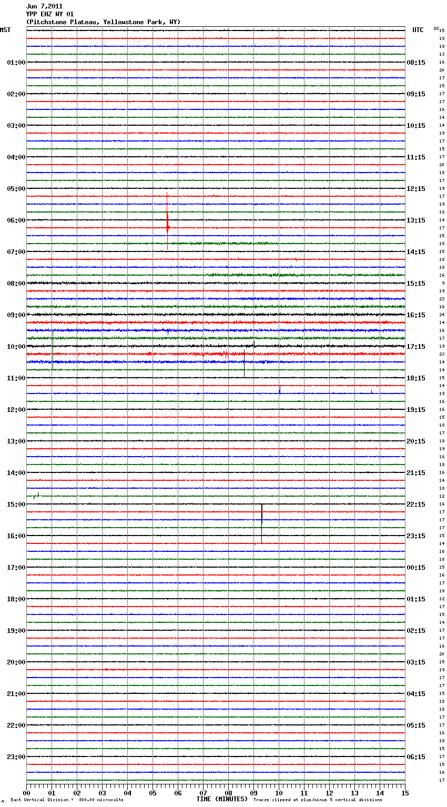The width and height of the screenshot is (447, 807).
Task: Click the 23:15 UTC time label
Action: click(416, 536)
